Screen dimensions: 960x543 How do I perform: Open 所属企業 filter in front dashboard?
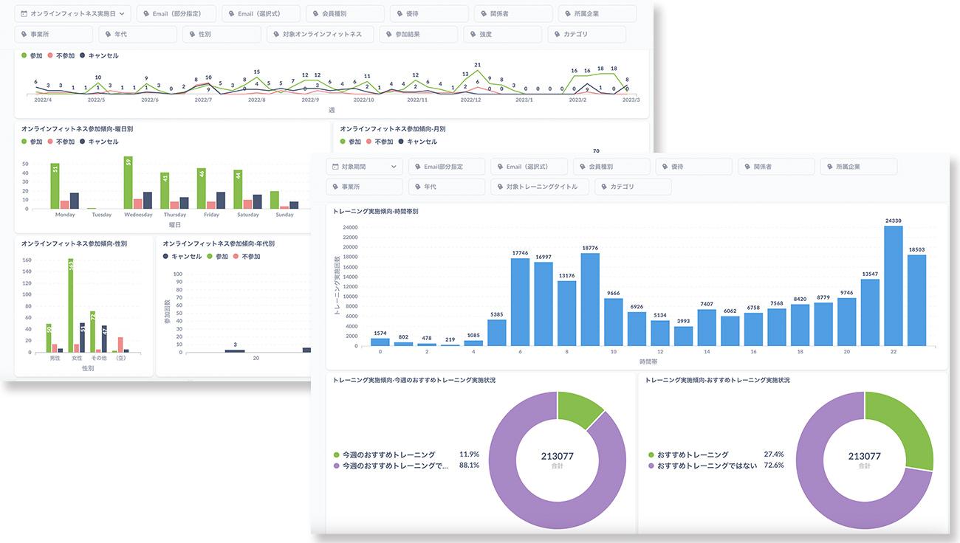[859, 167]
